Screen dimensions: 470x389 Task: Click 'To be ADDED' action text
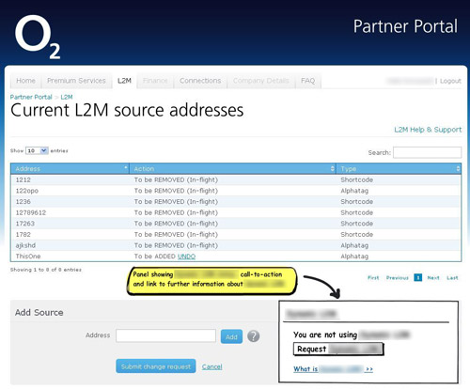coord(155,257)
